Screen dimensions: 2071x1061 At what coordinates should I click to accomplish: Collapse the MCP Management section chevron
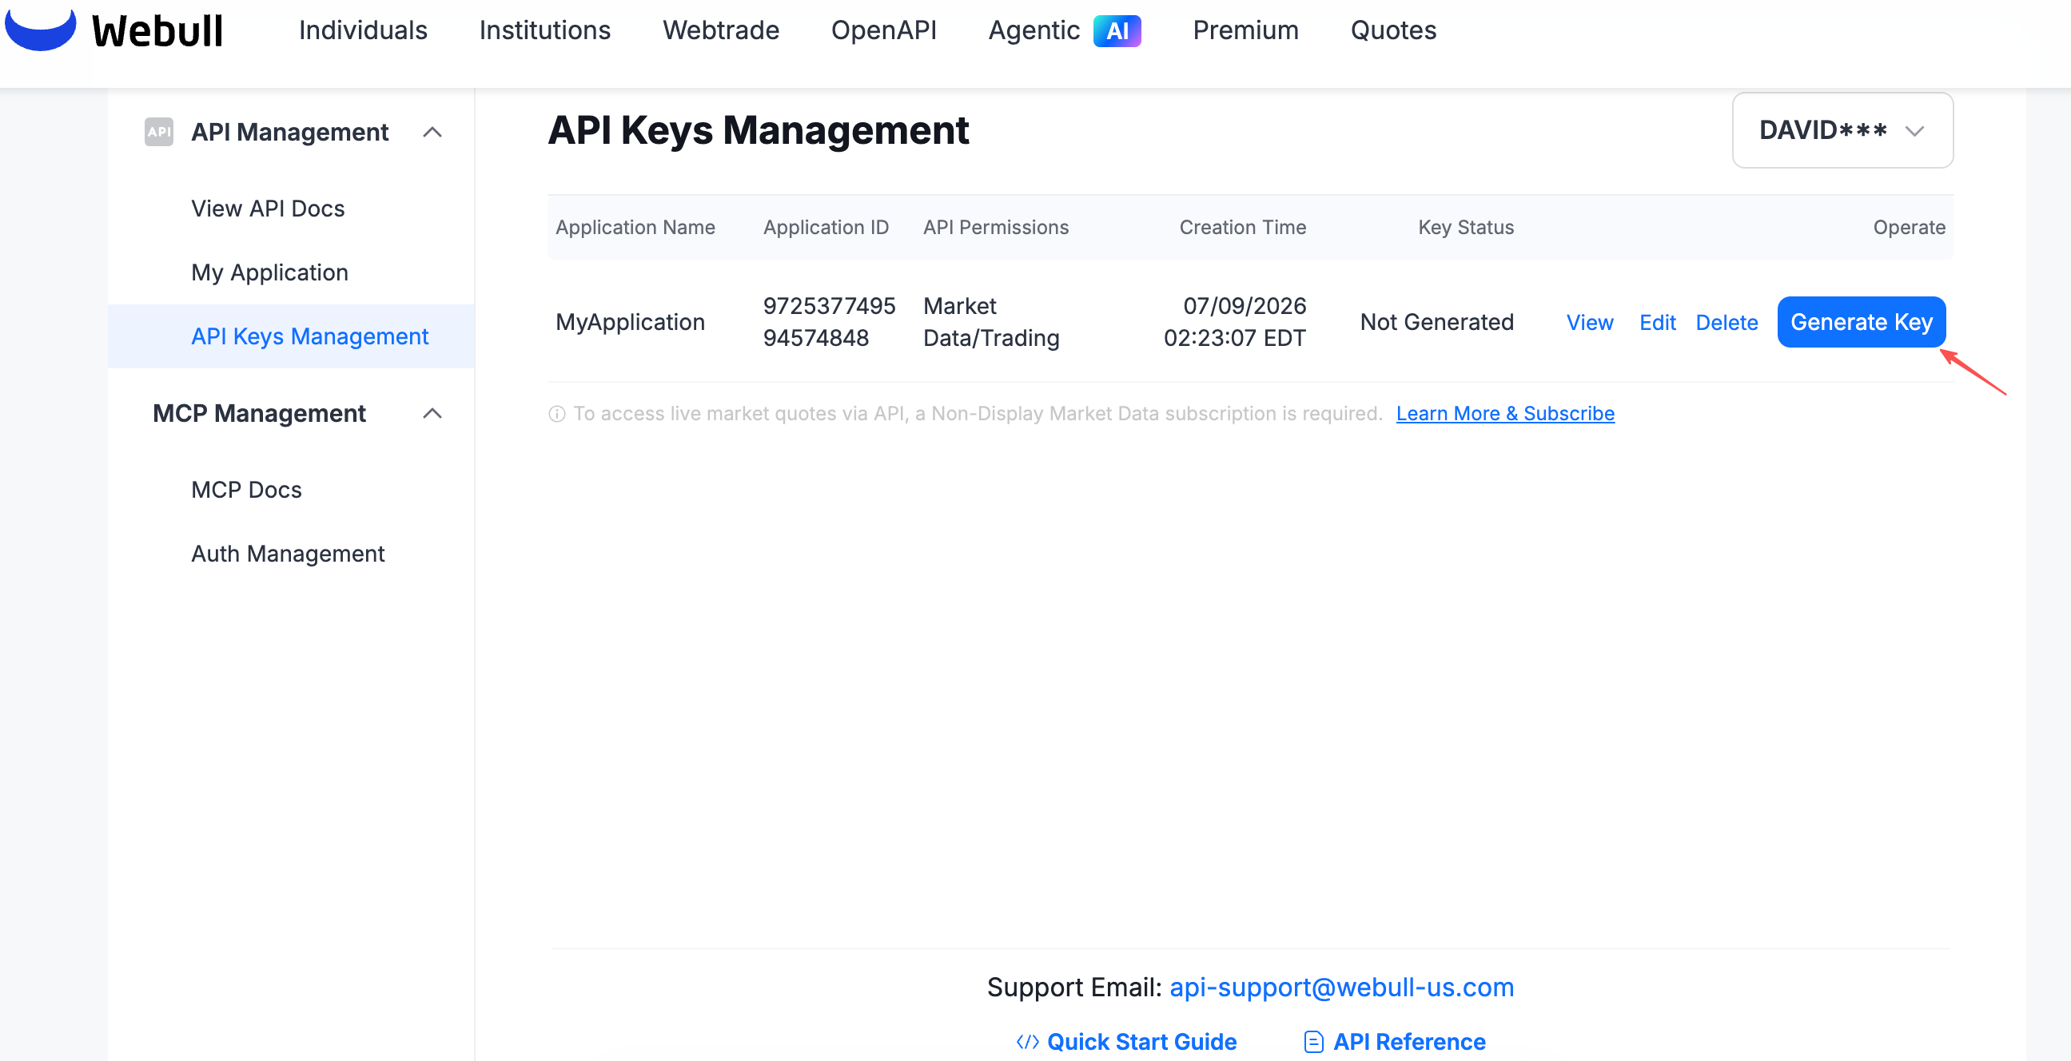(432, 413)
